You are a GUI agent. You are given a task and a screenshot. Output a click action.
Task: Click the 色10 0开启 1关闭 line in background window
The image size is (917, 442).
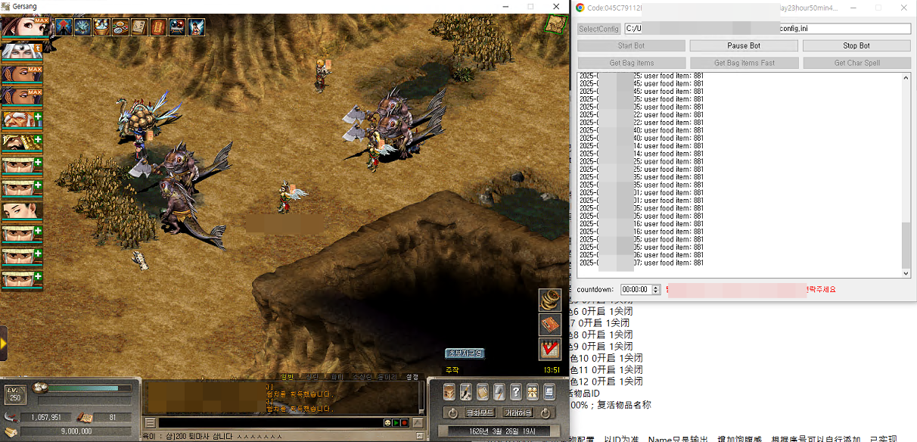pos(608,358)
